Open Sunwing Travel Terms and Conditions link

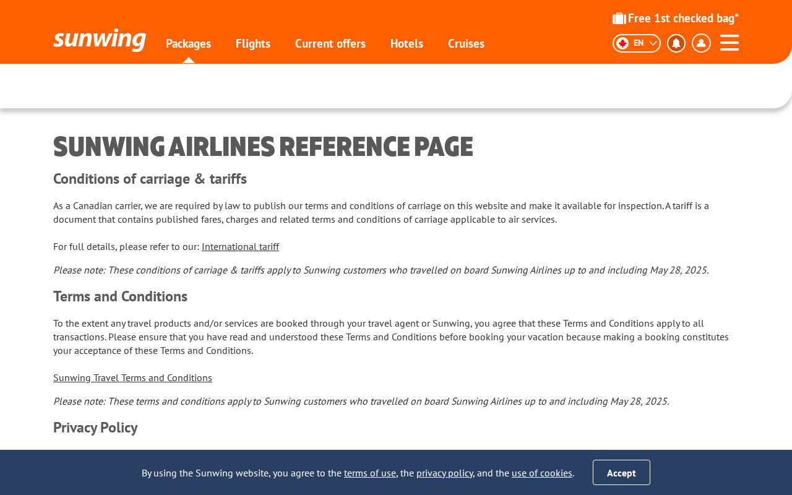[132, 377]
